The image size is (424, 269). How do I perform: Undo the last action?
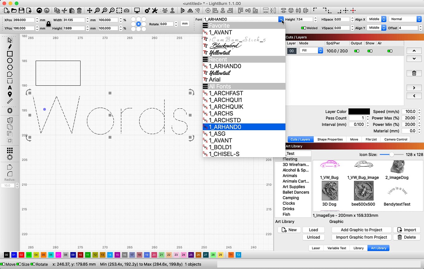[39, 10]
